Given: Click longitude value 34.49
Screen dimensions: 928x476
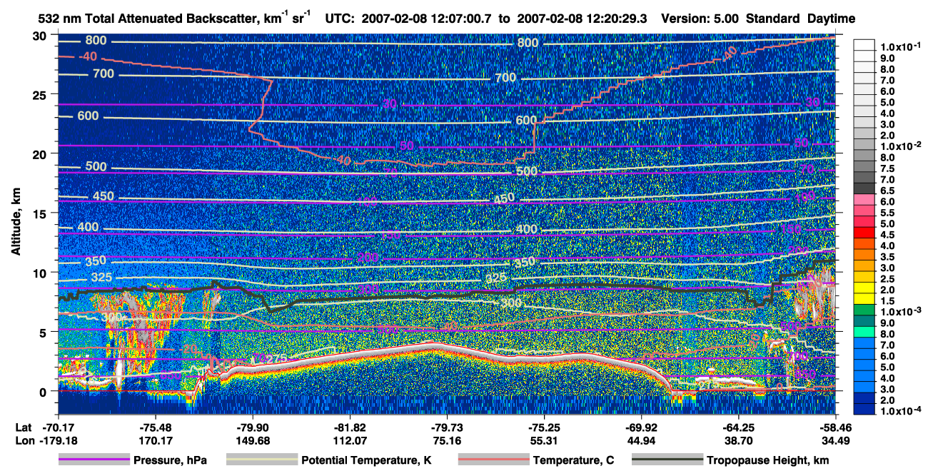Looking at the screenshot, I should (835, 440).
